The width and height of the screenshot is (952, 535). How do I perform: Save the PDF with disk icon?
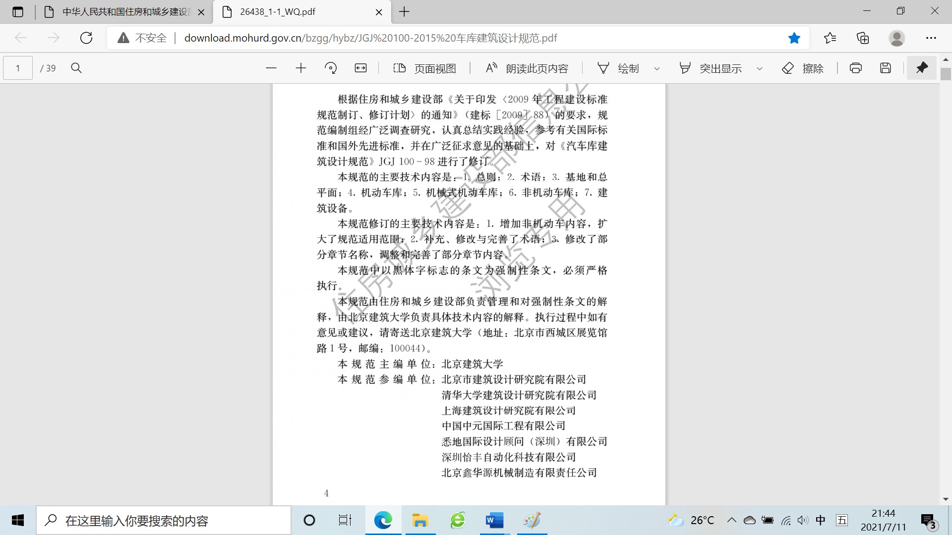click(x=886, y=68)
